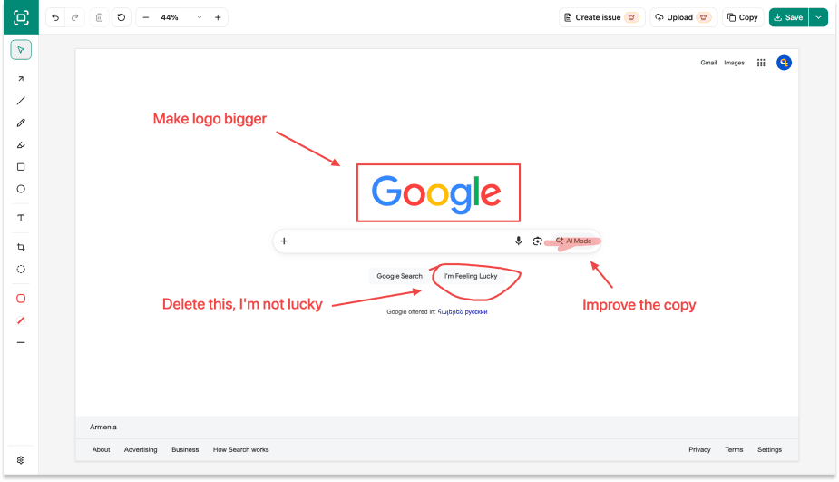The height and width of the screenshot is (482, 839).
Task: Click the AI Mode button
Action: click(x=573, y=241)
